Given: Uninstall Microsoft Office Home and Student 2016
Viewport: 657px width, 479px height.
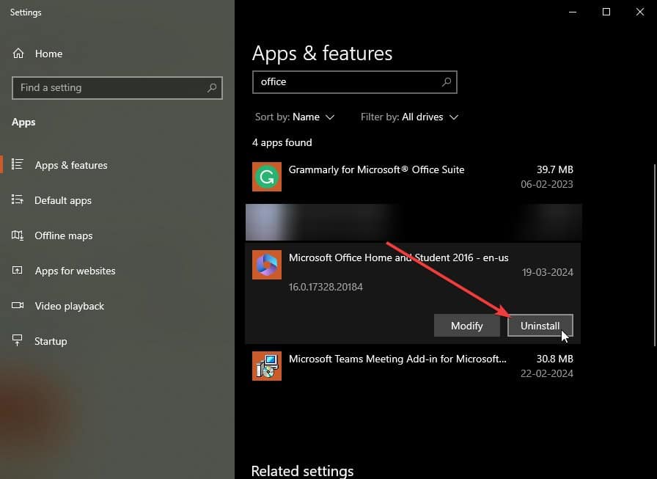Looking at the screenshot, I should pyautogui.click(x=540, y=326).
